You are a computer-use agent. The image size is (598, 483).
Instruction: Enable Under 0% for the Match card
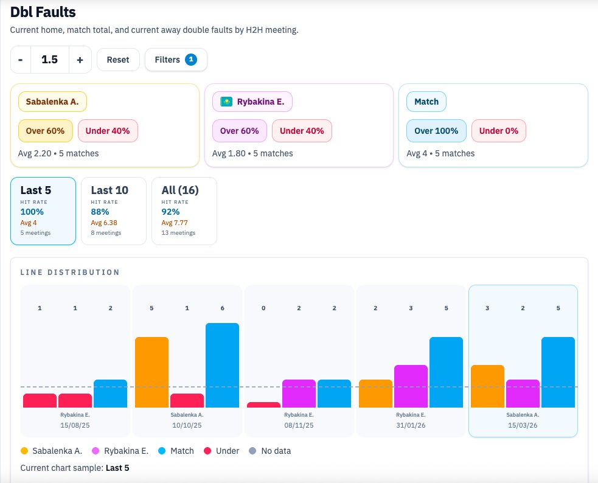[x=498, y=131]
